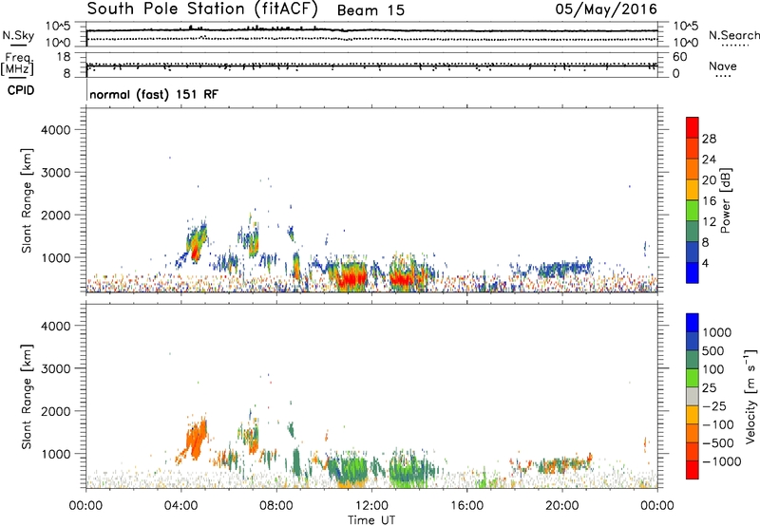This screenshot has height=526, width=760.
Task: Click the "normal (fast) 151 RF" text
Action: 154,94
